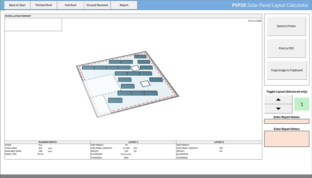Click the empty logo box top-left
This screenshot has width=312, height=178.
point(33,25)
